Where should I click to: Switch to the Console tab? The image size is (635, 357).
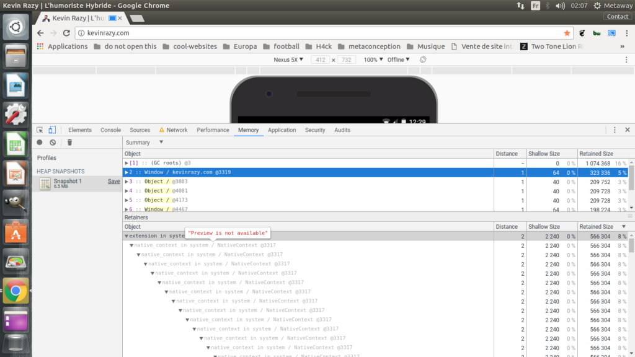[110, 130]
